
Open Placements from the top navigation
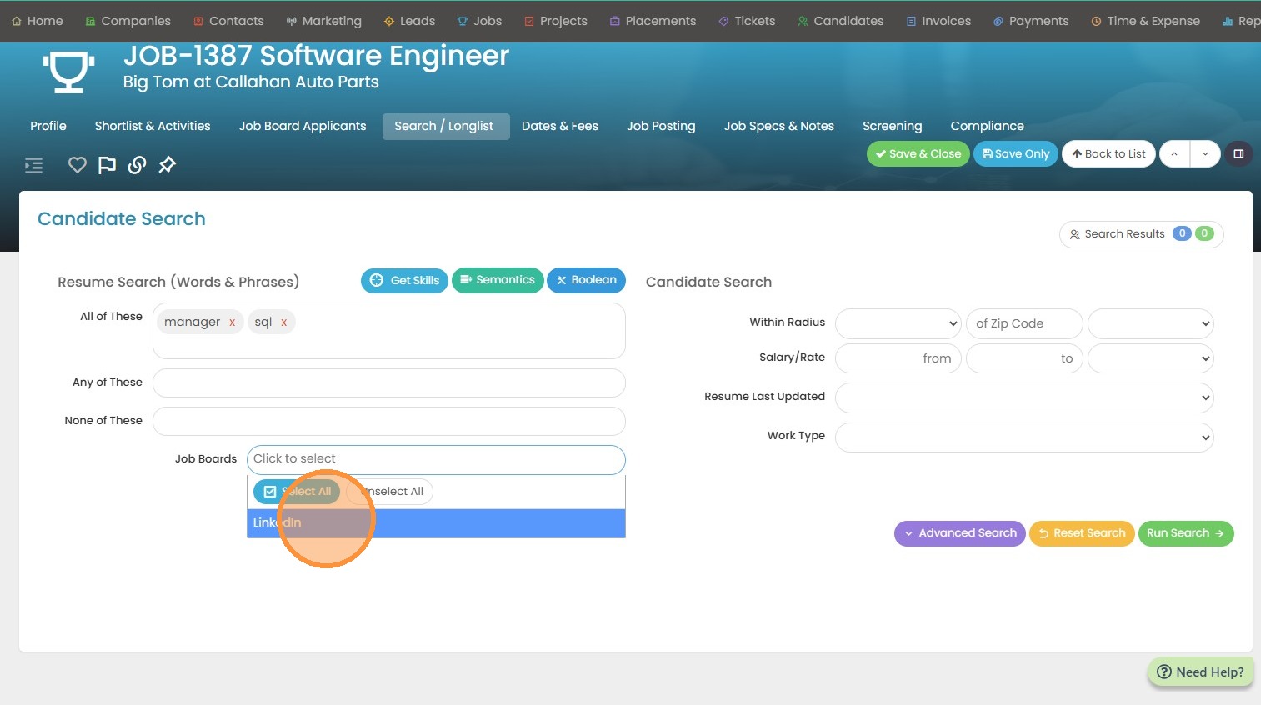(653, 21)
